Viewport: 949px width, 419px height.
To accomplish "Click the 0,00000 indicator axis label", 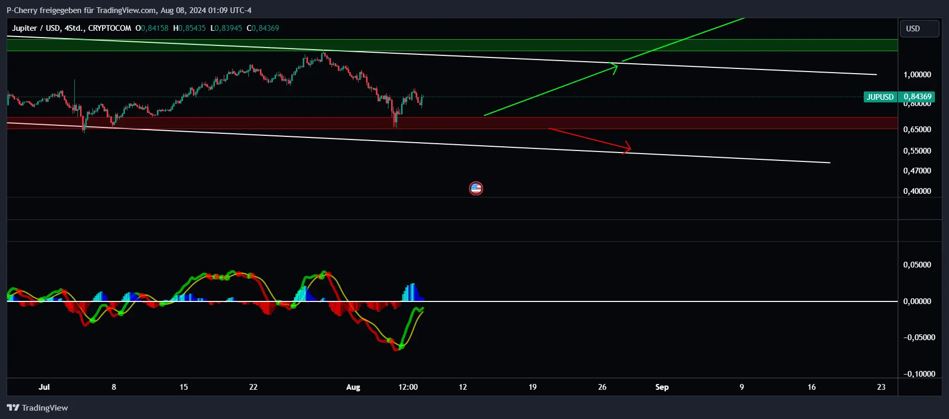I will click(917, 301).
